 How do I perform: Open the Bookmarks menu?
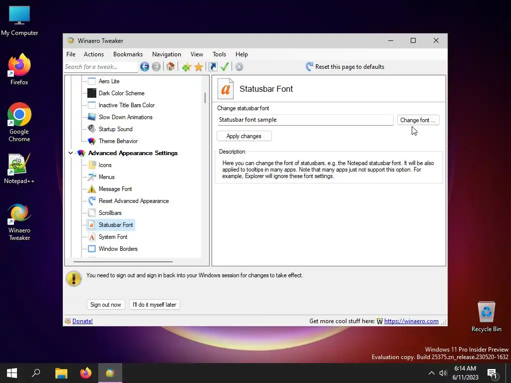(128, 54)
